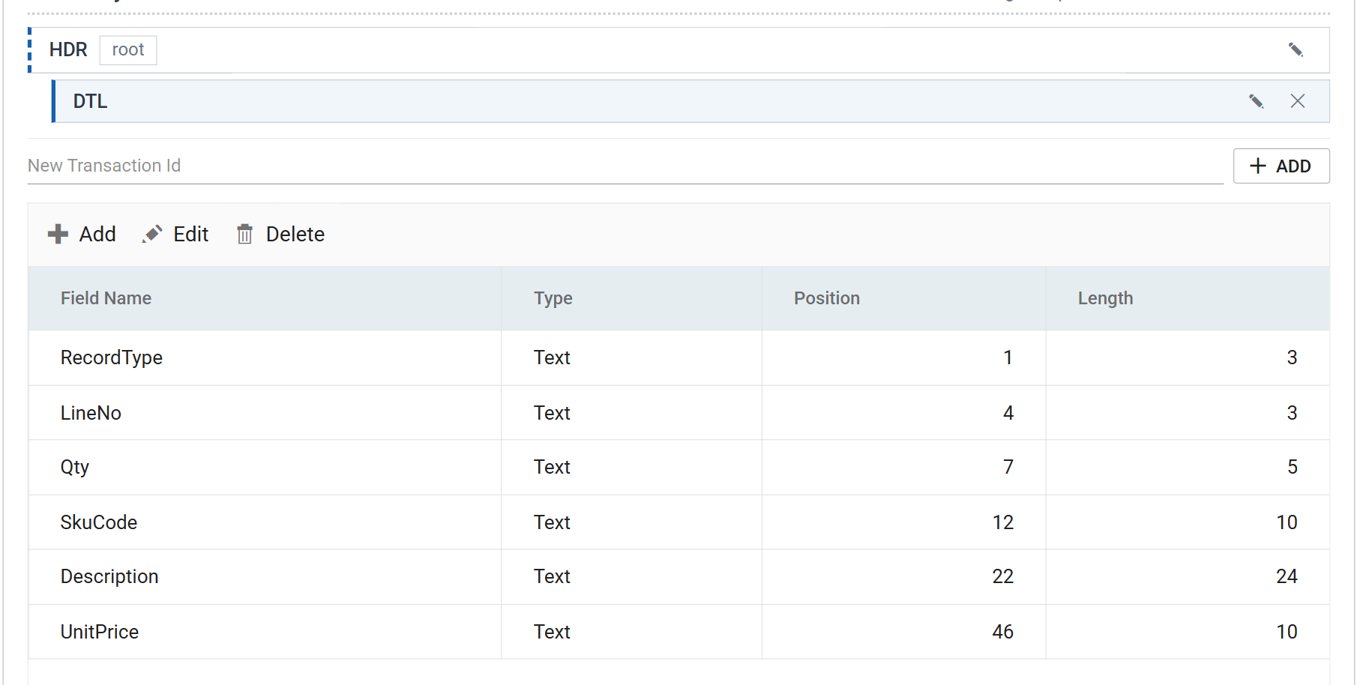Click Position value 1 for RecordType

[1008, 357]
